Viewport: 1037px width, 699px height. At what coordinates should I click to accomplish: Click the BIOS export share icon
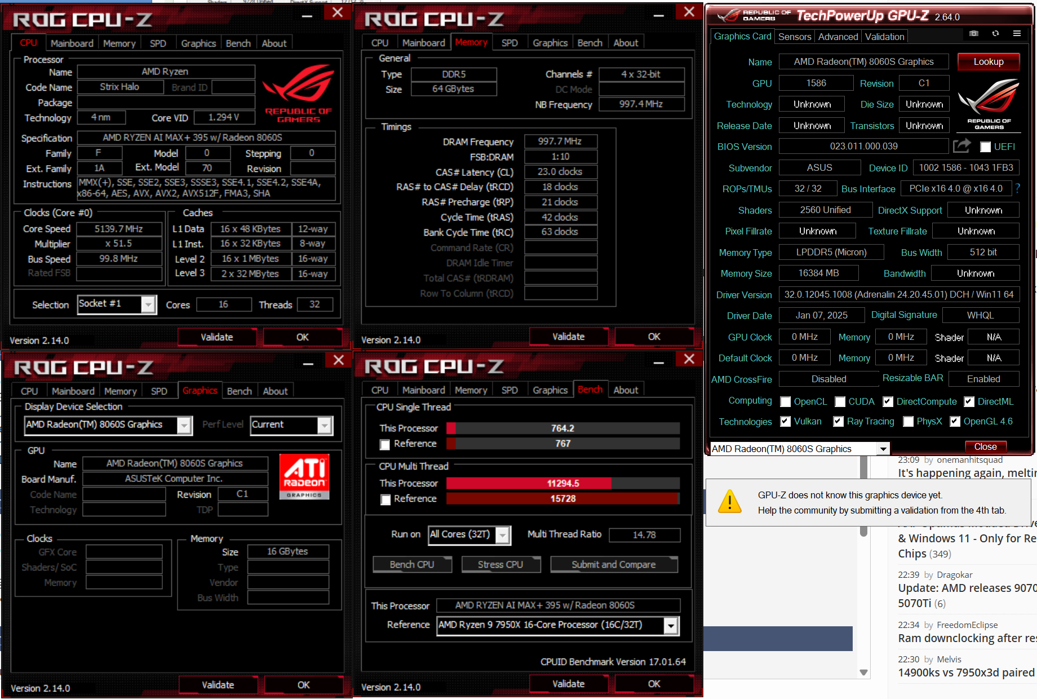(x=962, y=146)
